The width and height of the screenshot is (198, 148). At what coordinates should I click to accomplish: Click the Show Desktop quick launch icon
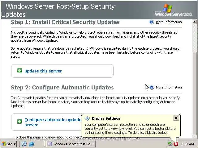pyautogui.click(x=24, y=144)
